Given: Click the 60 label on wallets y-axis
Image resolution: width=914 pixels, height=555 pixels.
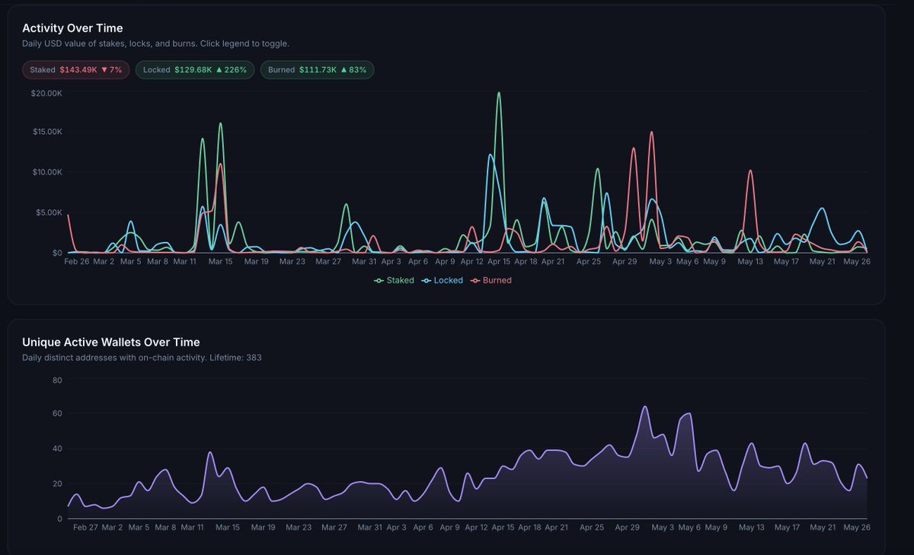Looking at the screenshot, I should [57, 413].
